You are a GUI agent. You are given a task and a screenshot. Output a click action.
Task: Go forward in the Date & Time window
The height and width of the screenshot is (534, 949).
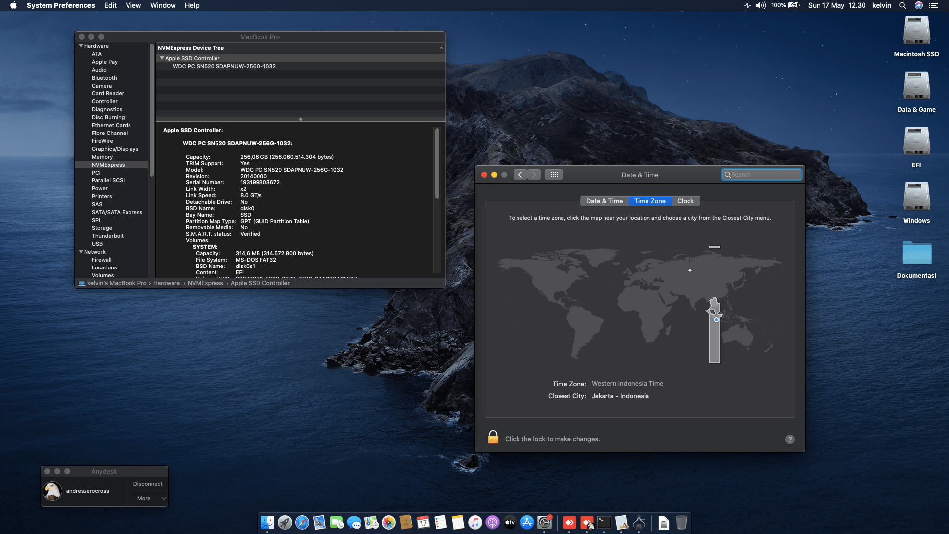coord(534,175)
